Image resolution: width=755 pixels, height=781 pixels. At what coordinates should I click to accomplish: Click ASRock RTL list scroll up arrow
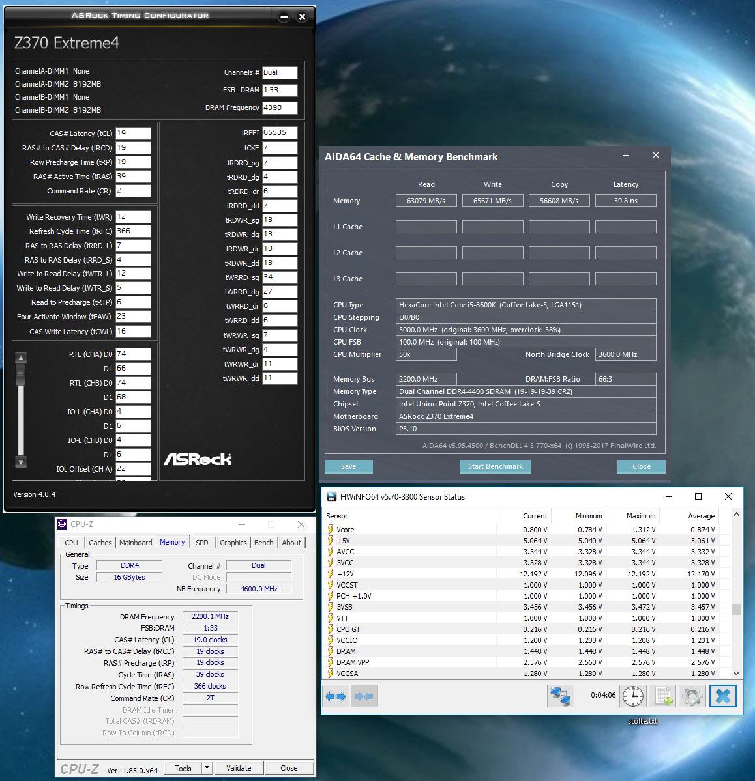point(20,358)
